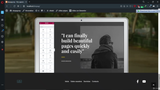Open Servicios footer link

tap(87, 81)
